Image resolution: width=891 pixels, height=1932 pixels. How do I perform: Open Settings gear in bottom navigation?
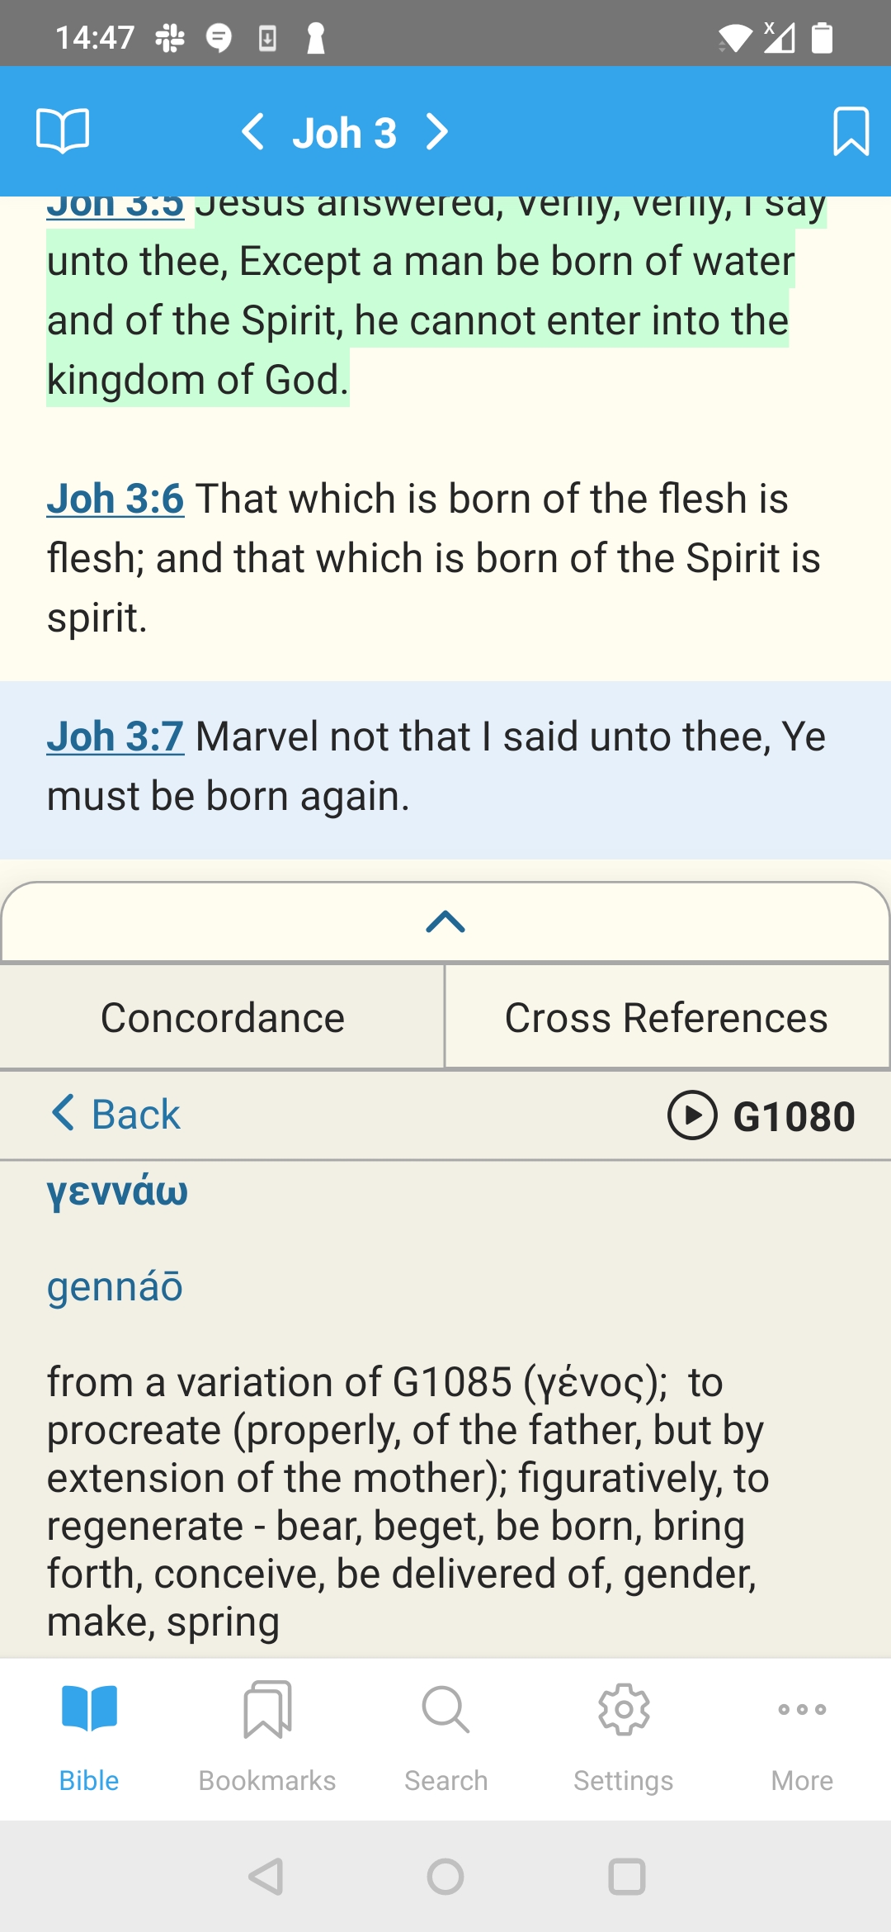pos(624,1737)
